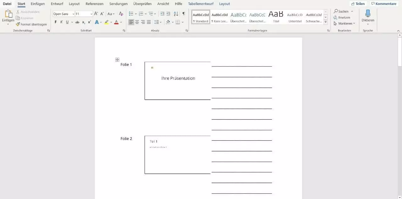The width and height of the screenshot is (402, 199).
Task: Click the table move handle icon
Action: [x=117, y=60]
